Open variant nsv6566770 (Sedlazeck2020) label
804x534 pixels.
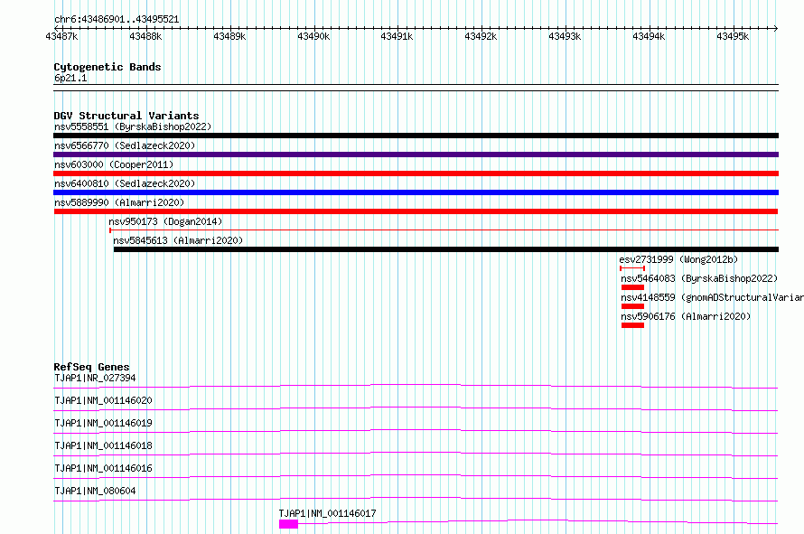click(125, 145)
